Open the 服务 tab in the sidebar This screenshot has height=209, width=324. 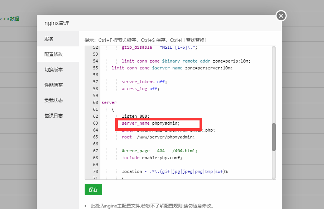click(58, 39)
